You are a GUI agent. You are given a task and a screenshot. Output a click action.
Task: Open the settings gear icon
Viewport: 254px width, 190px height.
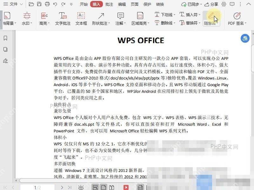tap(224, 4)
